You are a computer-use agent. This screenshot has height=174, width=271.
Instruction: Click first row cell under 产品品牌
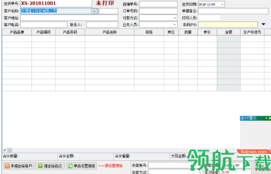(x=17, y=38)
